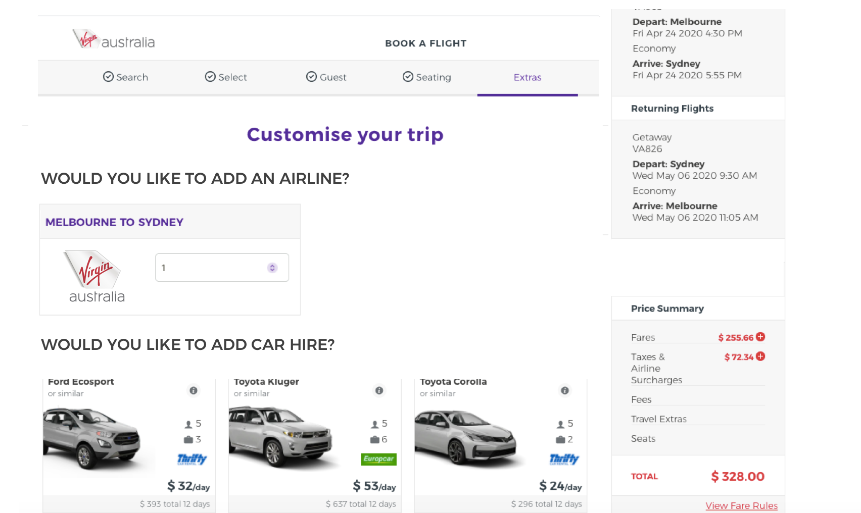Click the Thrifty logo on Toyota Corolla
The image size is (861, 513).
click(564, 459)
